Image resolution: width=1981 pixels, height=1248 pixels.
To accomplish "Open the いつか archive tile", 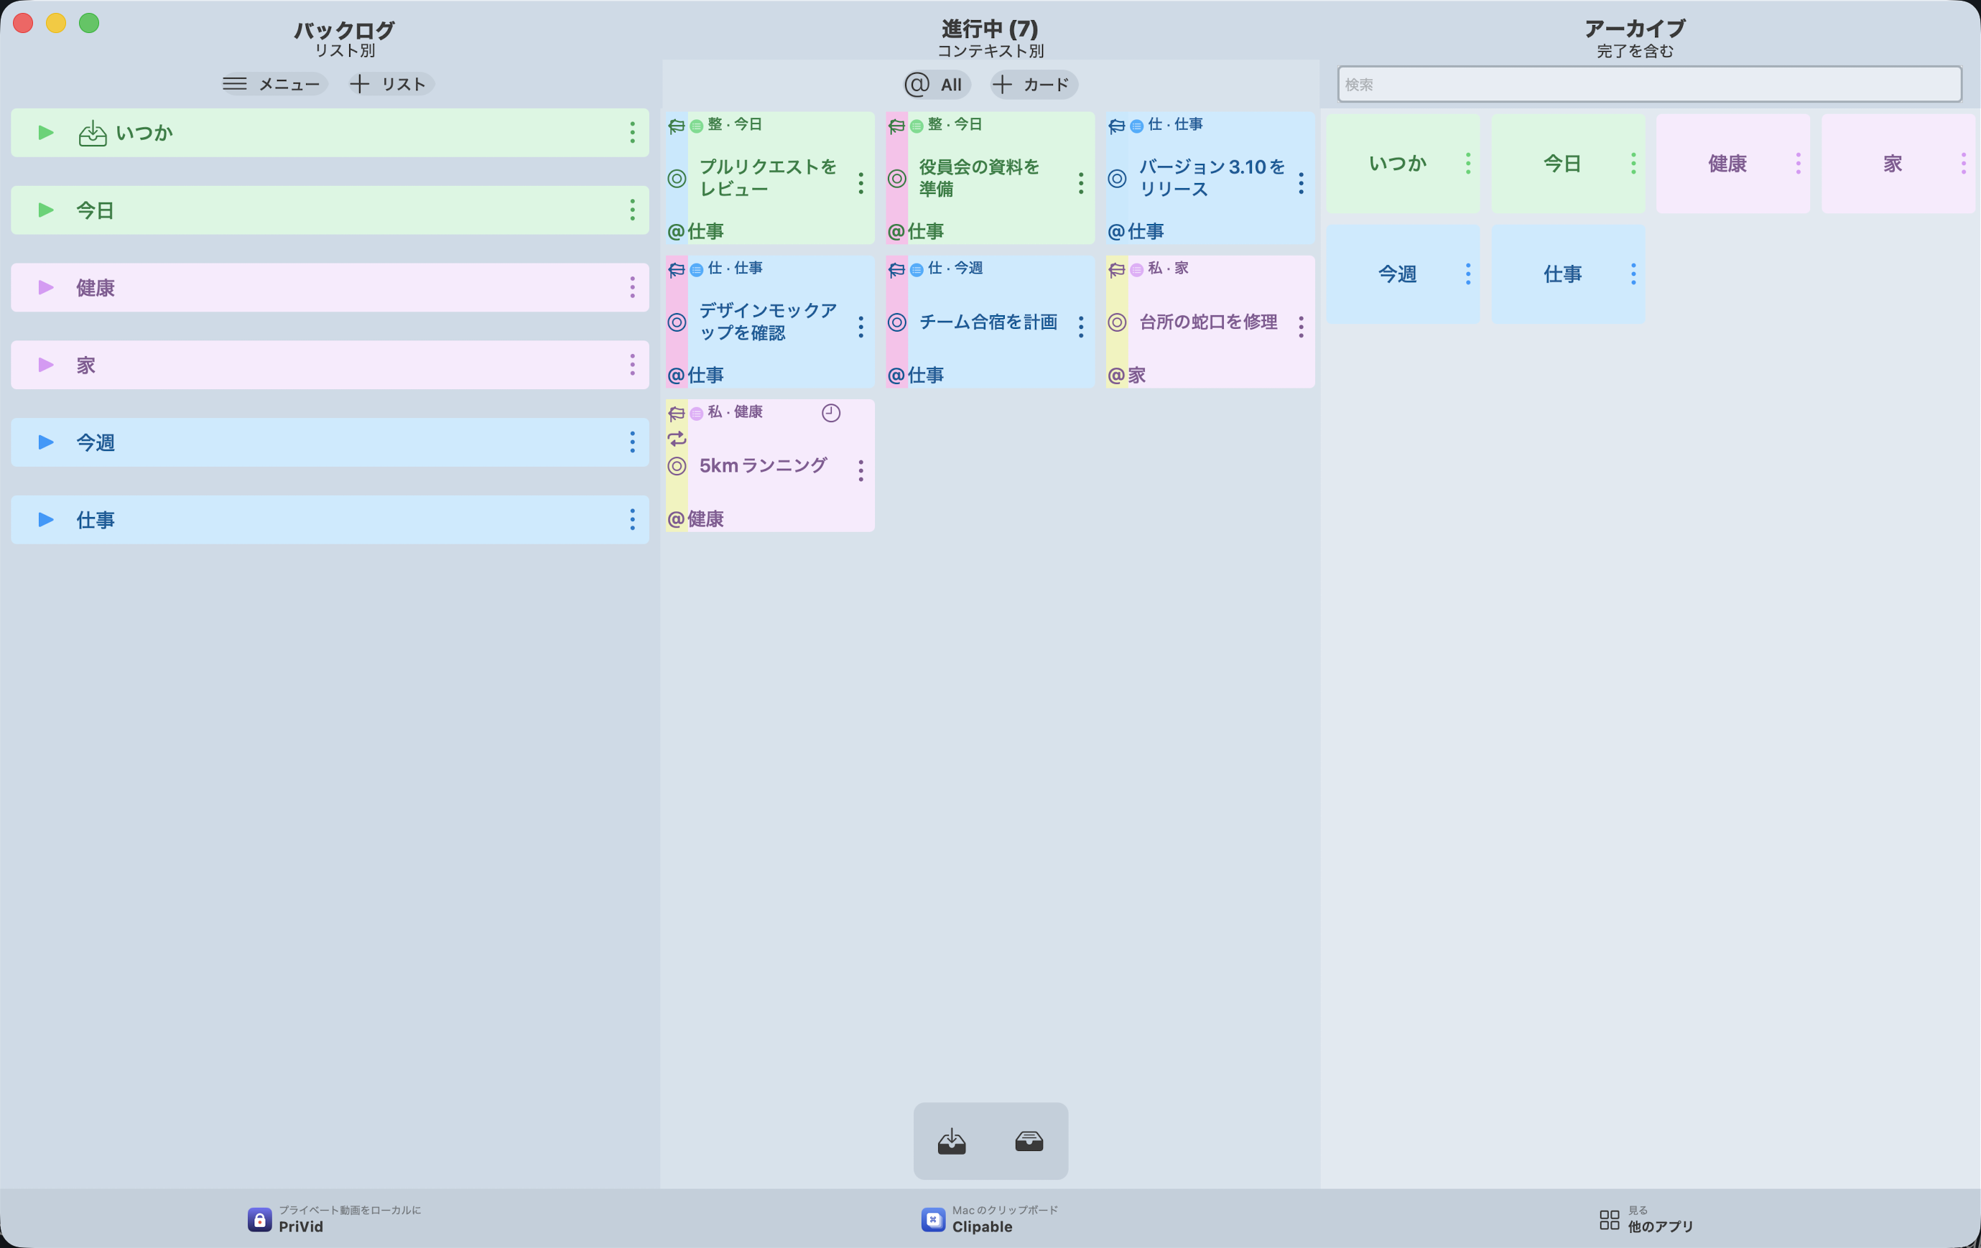I will (x=1402, y=164).
